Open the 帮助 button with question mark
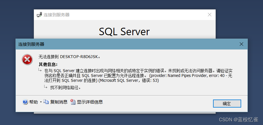The width and height of the screenshot is (263, 125). click(30, 102)
